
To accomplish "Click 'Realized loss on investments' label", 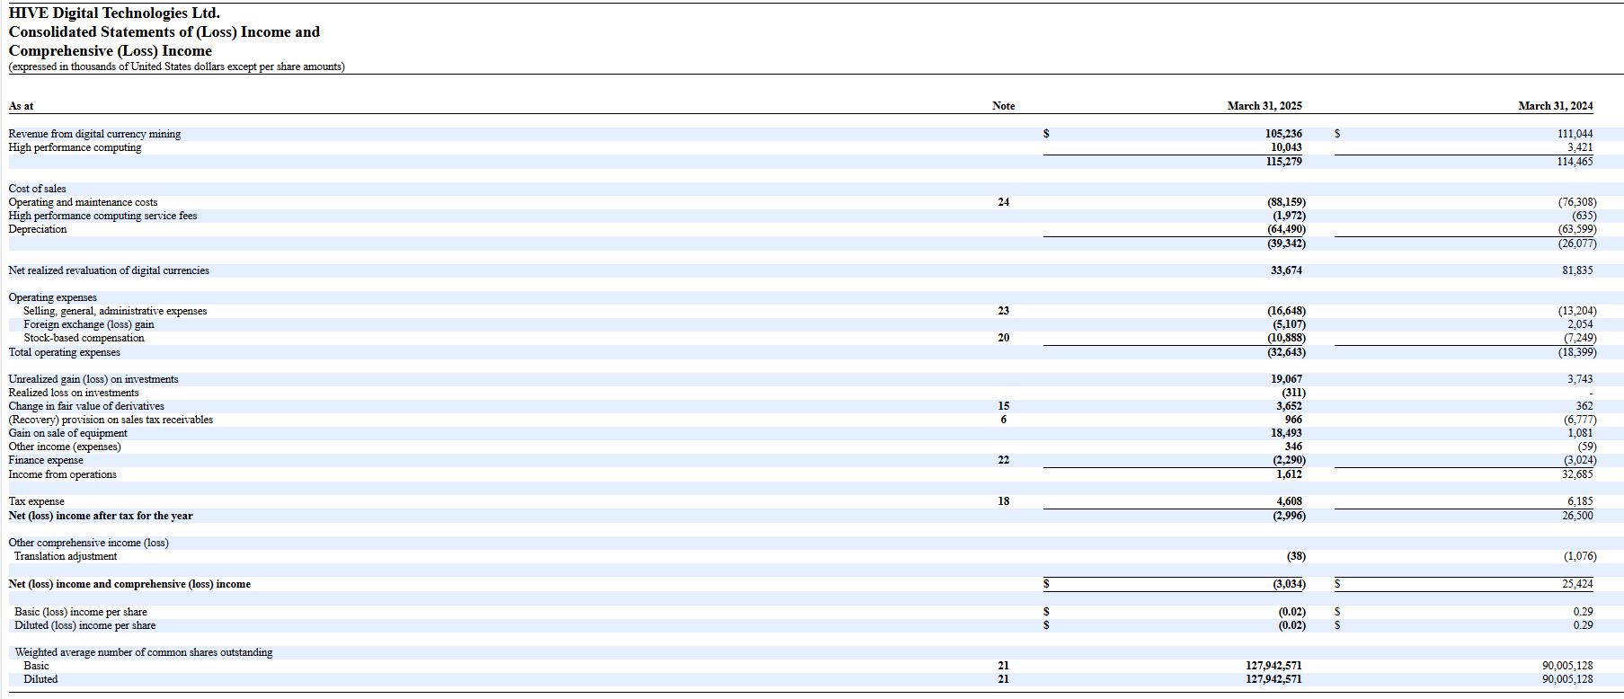I will tap(74, 393).
